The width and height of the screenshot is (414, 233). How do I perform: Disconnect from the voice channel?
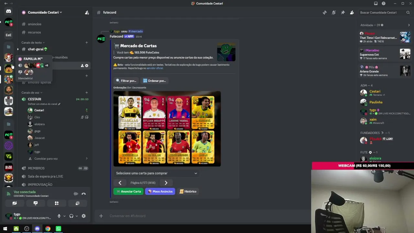coord(84,194)
